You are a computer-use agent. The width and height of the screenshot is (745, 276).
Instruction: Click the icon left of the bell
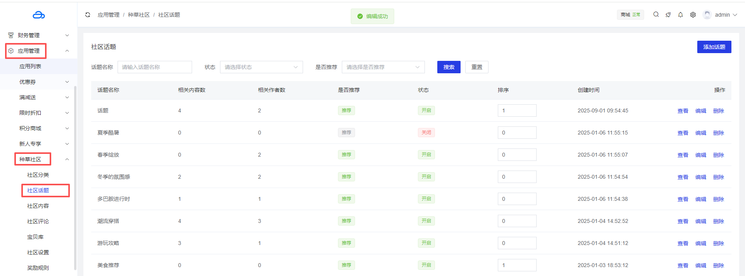(668, 15)
